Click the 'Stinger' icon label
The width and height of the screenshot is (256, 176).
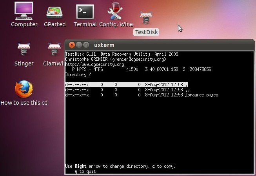click(24, 64)
